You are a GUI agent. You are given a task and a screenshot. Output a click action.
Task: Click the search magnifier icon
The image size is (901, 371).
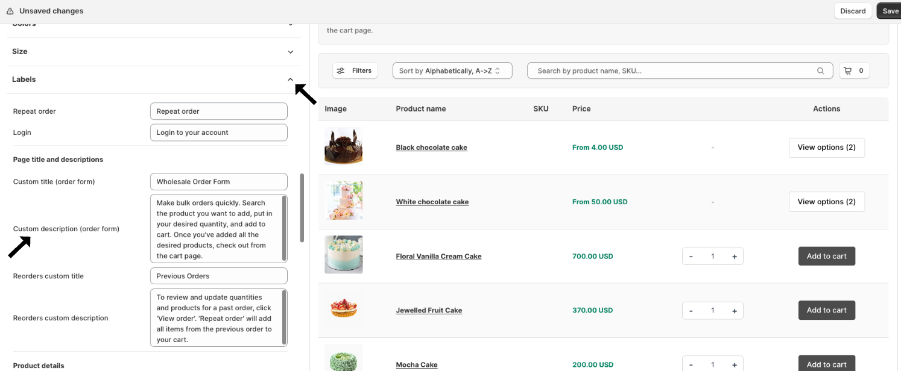pos(820,70)
